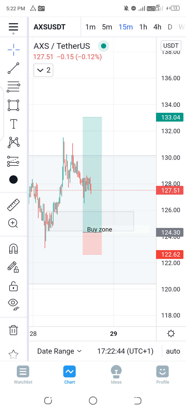Image resolution: width=186 pixels, height=413 pixels.
Task: Select the text annotation tool
Action: pos(13,124)
